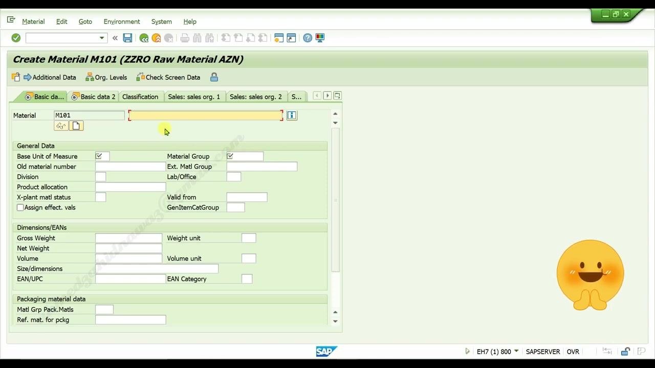Open the tab list selector icon

click(337, 96)
